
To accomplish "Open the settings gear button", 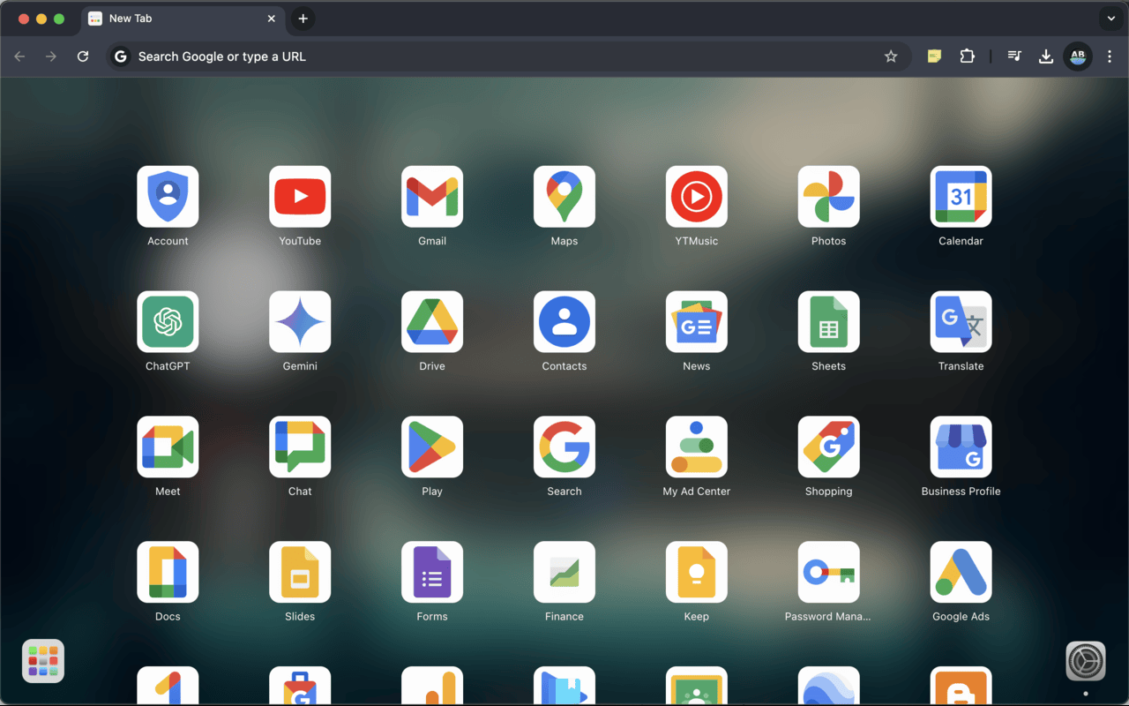I will tap(1086, 661).
